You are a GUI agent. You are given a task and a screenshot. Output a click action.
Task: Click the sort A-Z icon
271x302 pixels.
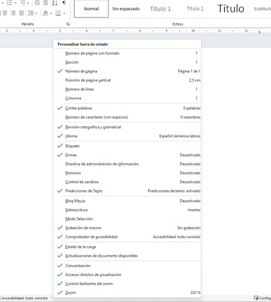click(x=55, y=3)
